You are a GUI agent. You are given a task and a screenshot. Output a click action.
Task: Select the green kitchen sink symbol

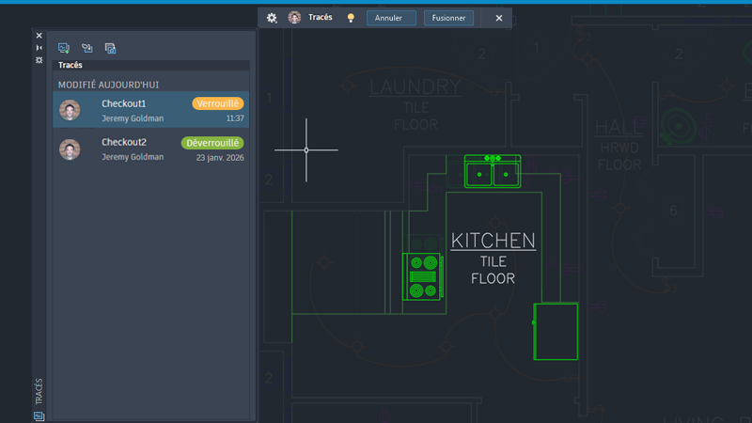click(x=493, y=171)
